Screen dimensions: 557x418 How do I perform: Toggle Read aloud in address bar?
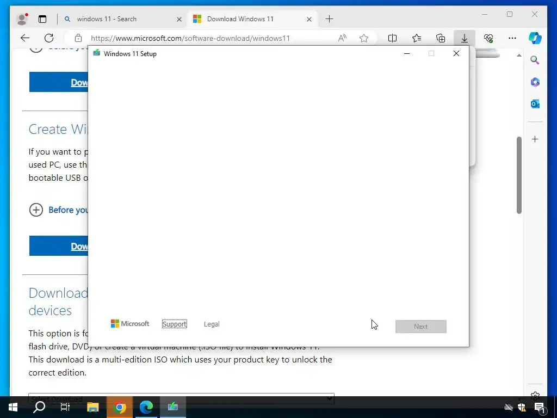coord(342,38)
